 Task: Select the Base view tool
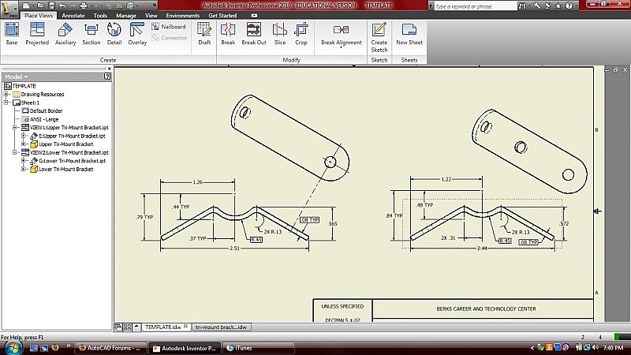coord(12,34)
